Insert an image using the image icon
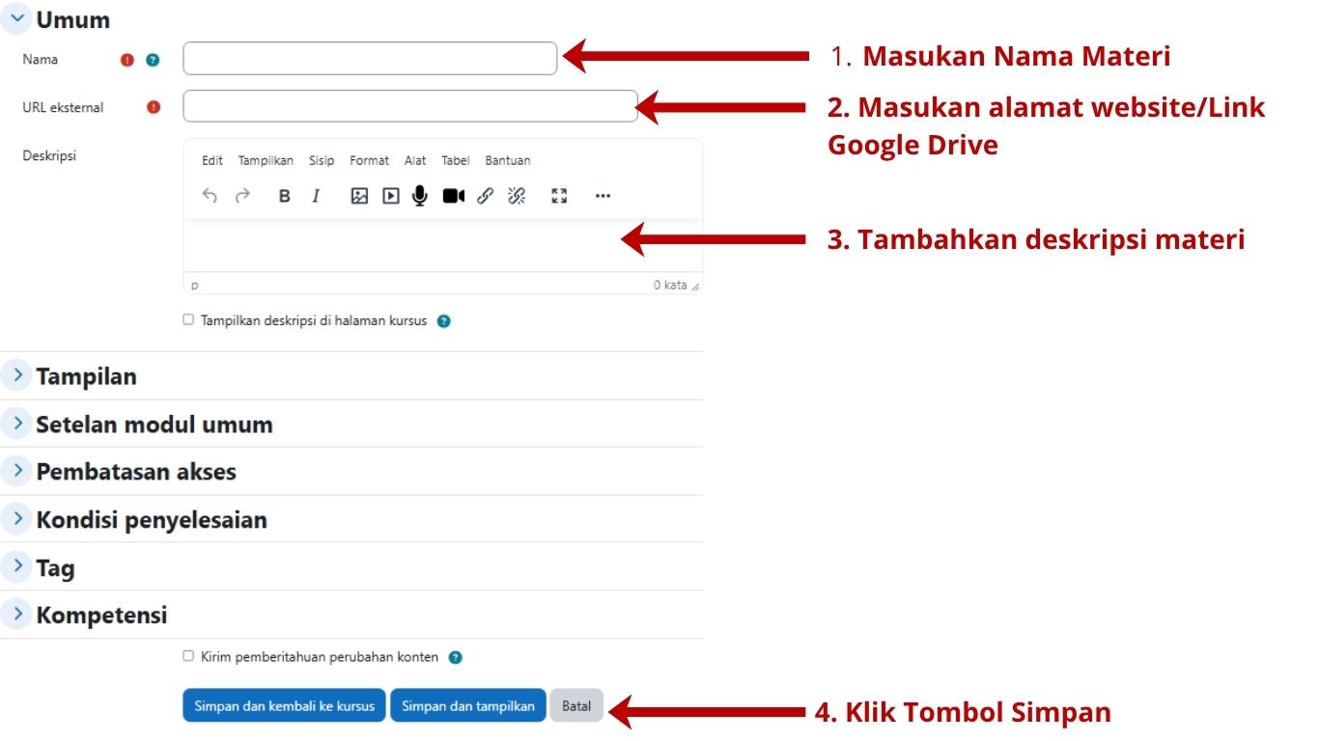Viewport: 1319px width, 741px height. pos(359,196)
